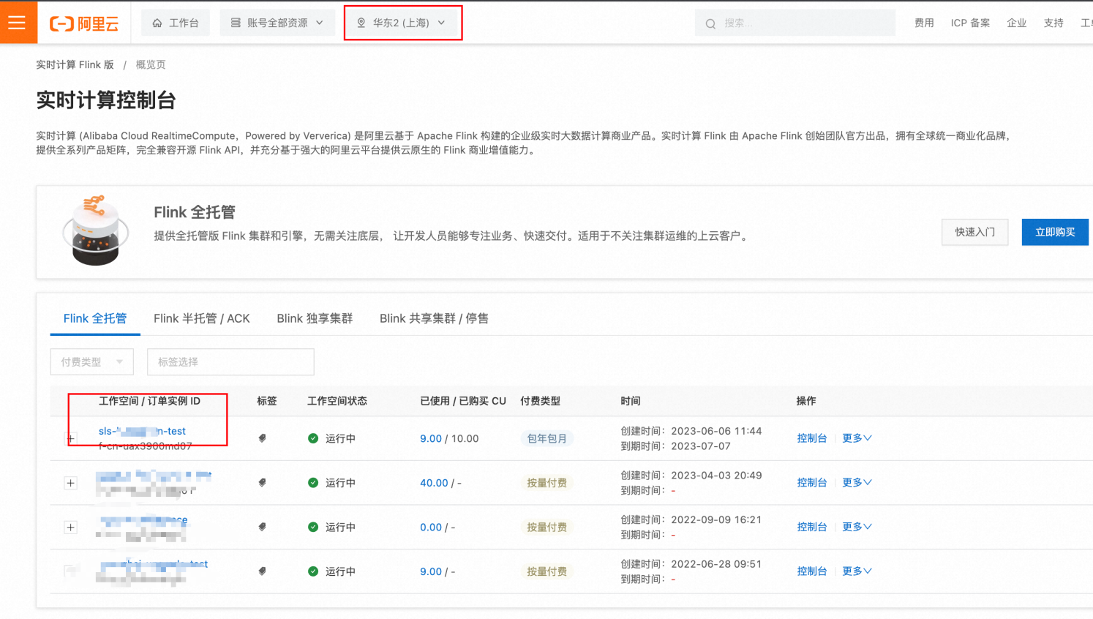This screenshot has height=619, width=1093.
Task: Open 控制台 for the 2022-09-09 workspace
Action: (812, 527)
